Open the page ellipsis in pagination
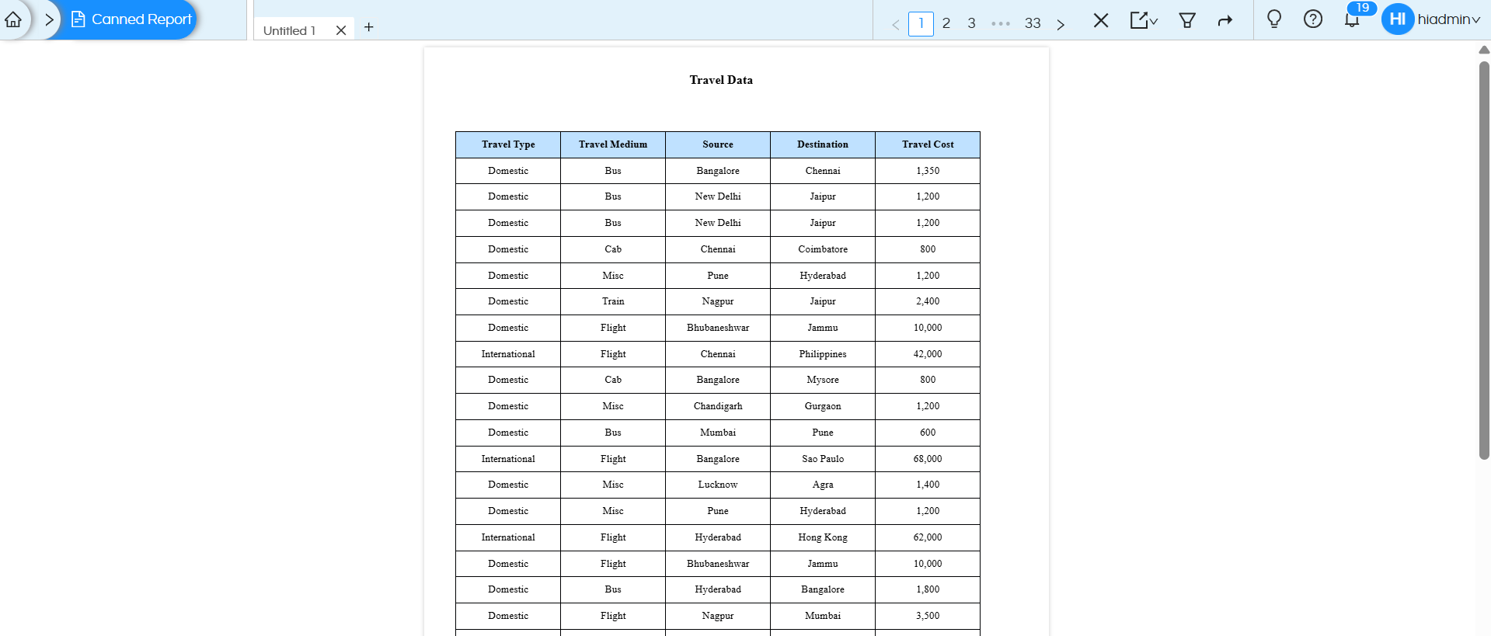Screen dimensions: 1491x636 (x=1001, y=24)
